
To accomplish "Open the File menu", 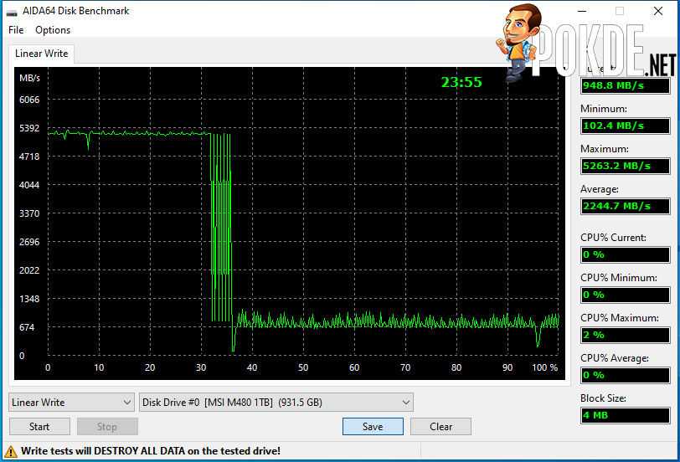I will tap(16, 30).
